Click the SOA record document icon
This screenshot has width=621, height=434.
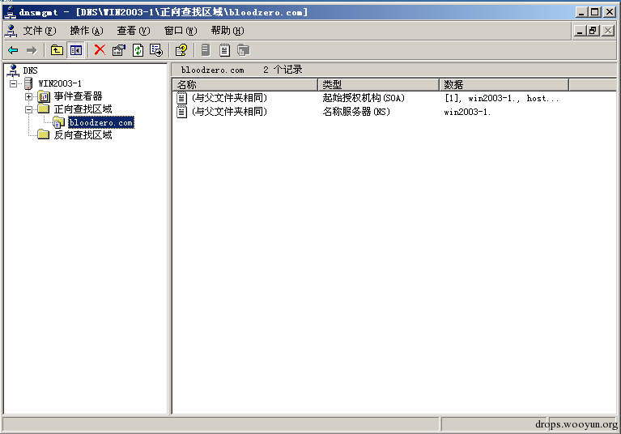pyautogui.click(x=181, y=98)
